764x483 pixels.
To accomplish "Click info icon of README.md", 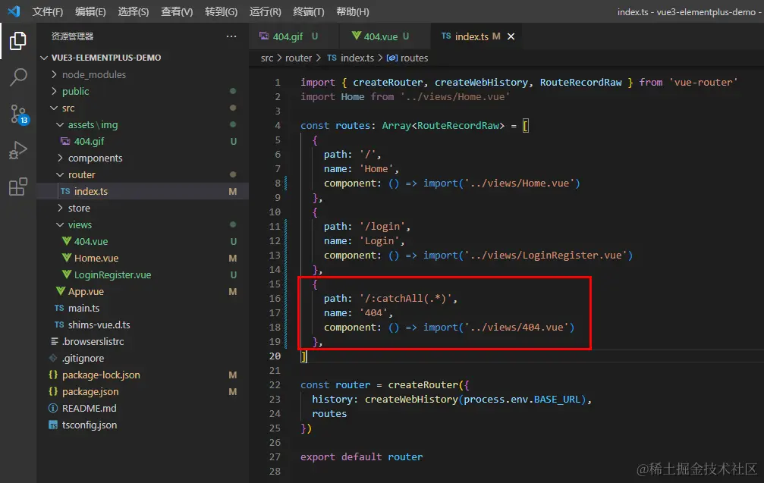I will [53, 408].
